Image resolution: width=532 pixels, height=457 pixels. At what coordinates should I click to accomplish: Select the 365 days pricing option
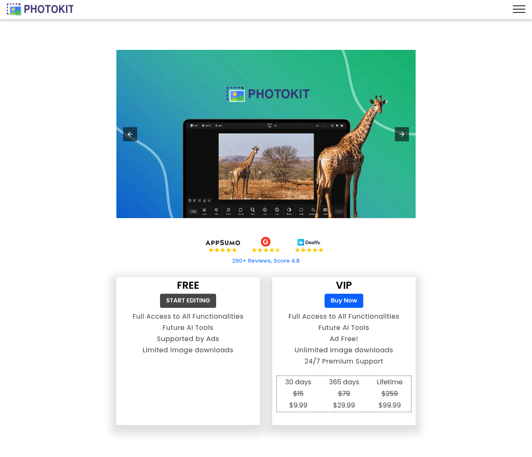coord(344,382)
